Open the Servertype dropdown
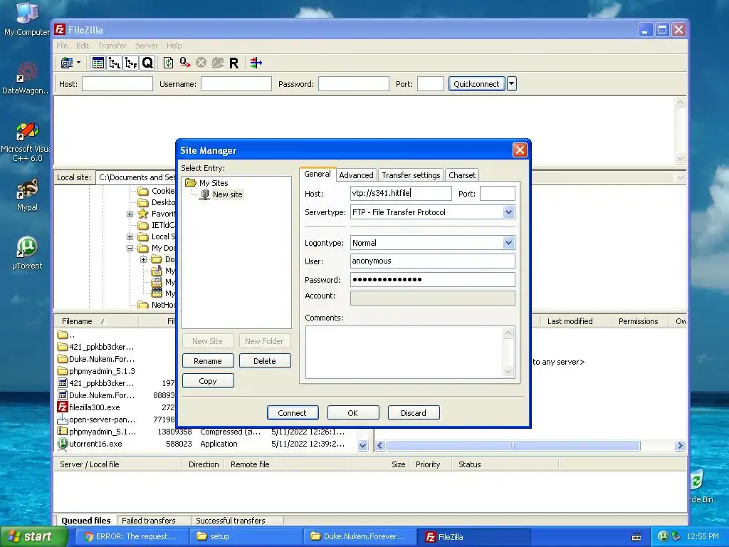Viewport: 729px width, 547px height. click(508, 212)
